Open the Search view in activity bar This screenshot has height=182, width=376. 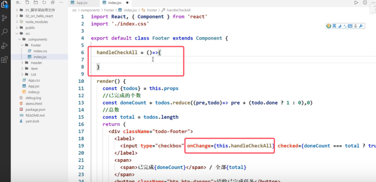4,31
